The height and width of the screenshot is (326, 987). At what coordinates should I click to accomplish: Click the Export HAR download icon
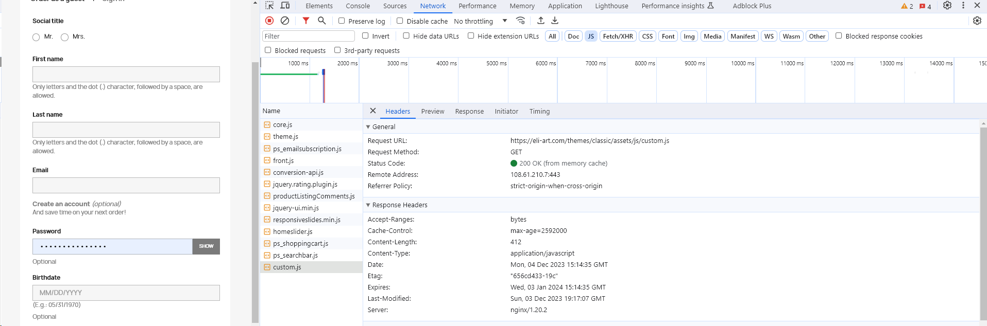(555, 21)
